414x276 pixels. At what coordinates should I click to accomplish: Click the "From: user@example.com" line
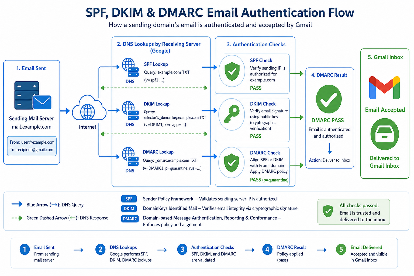point(32,142)
